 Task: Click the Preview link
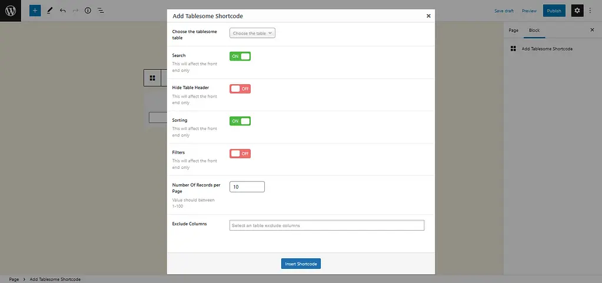coord(529,11)
